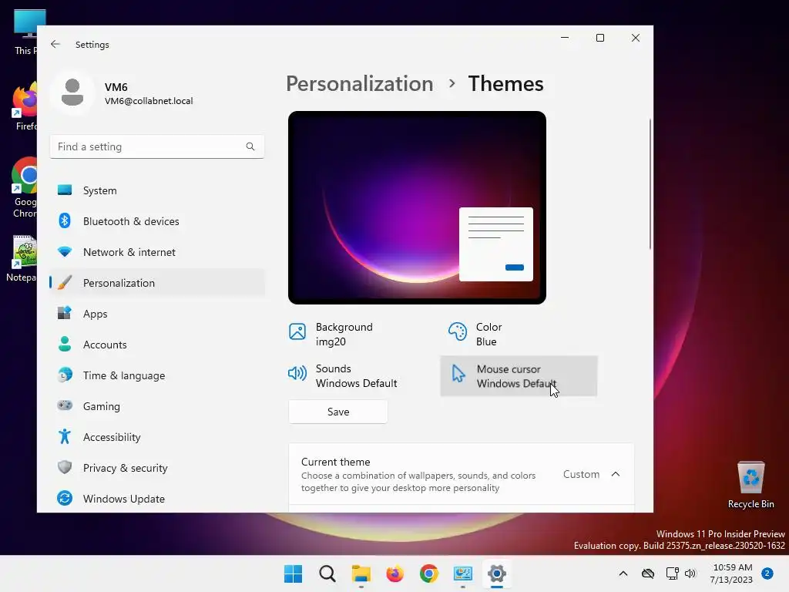
Task: Focus the Find a setting field
Action: (x=157, y=146)
